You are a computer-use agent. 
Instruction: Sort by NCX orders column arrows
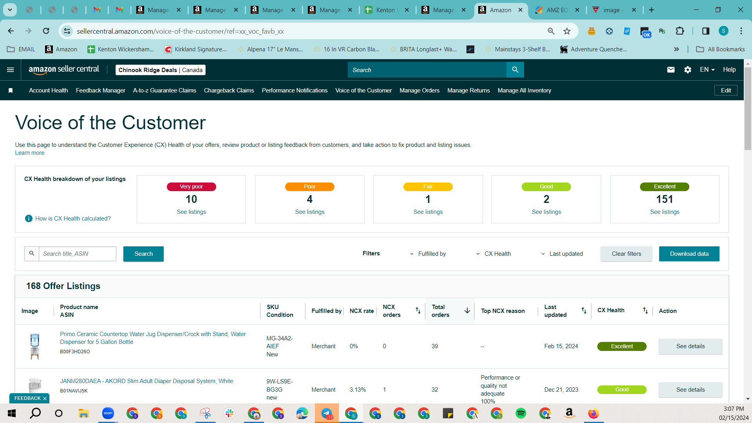[418, 311]
